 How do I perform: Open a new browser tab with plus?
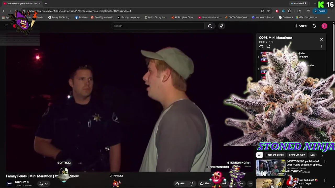click(46, 3)
